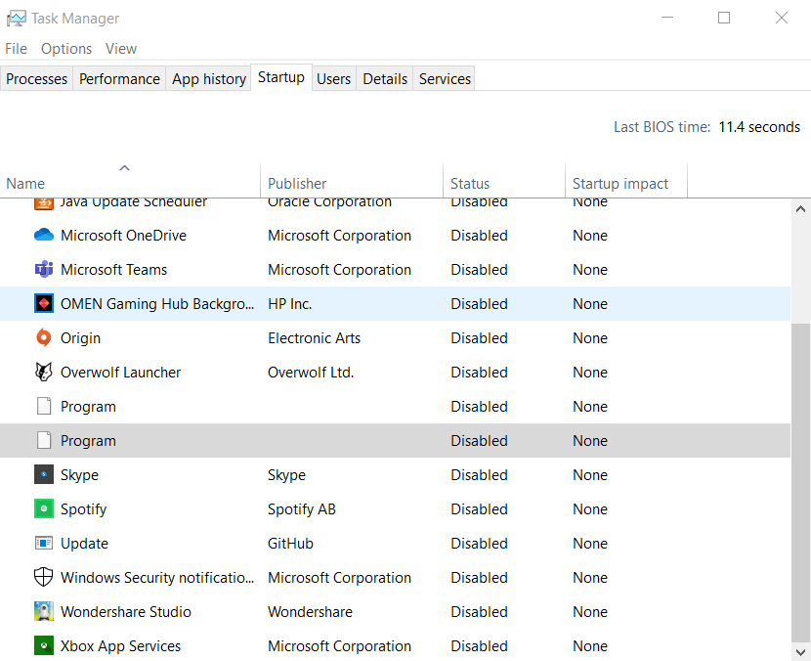Screen dimensions: 811x661
Task: Click the Wondershare Studio icon
Action: coord(43,612)
